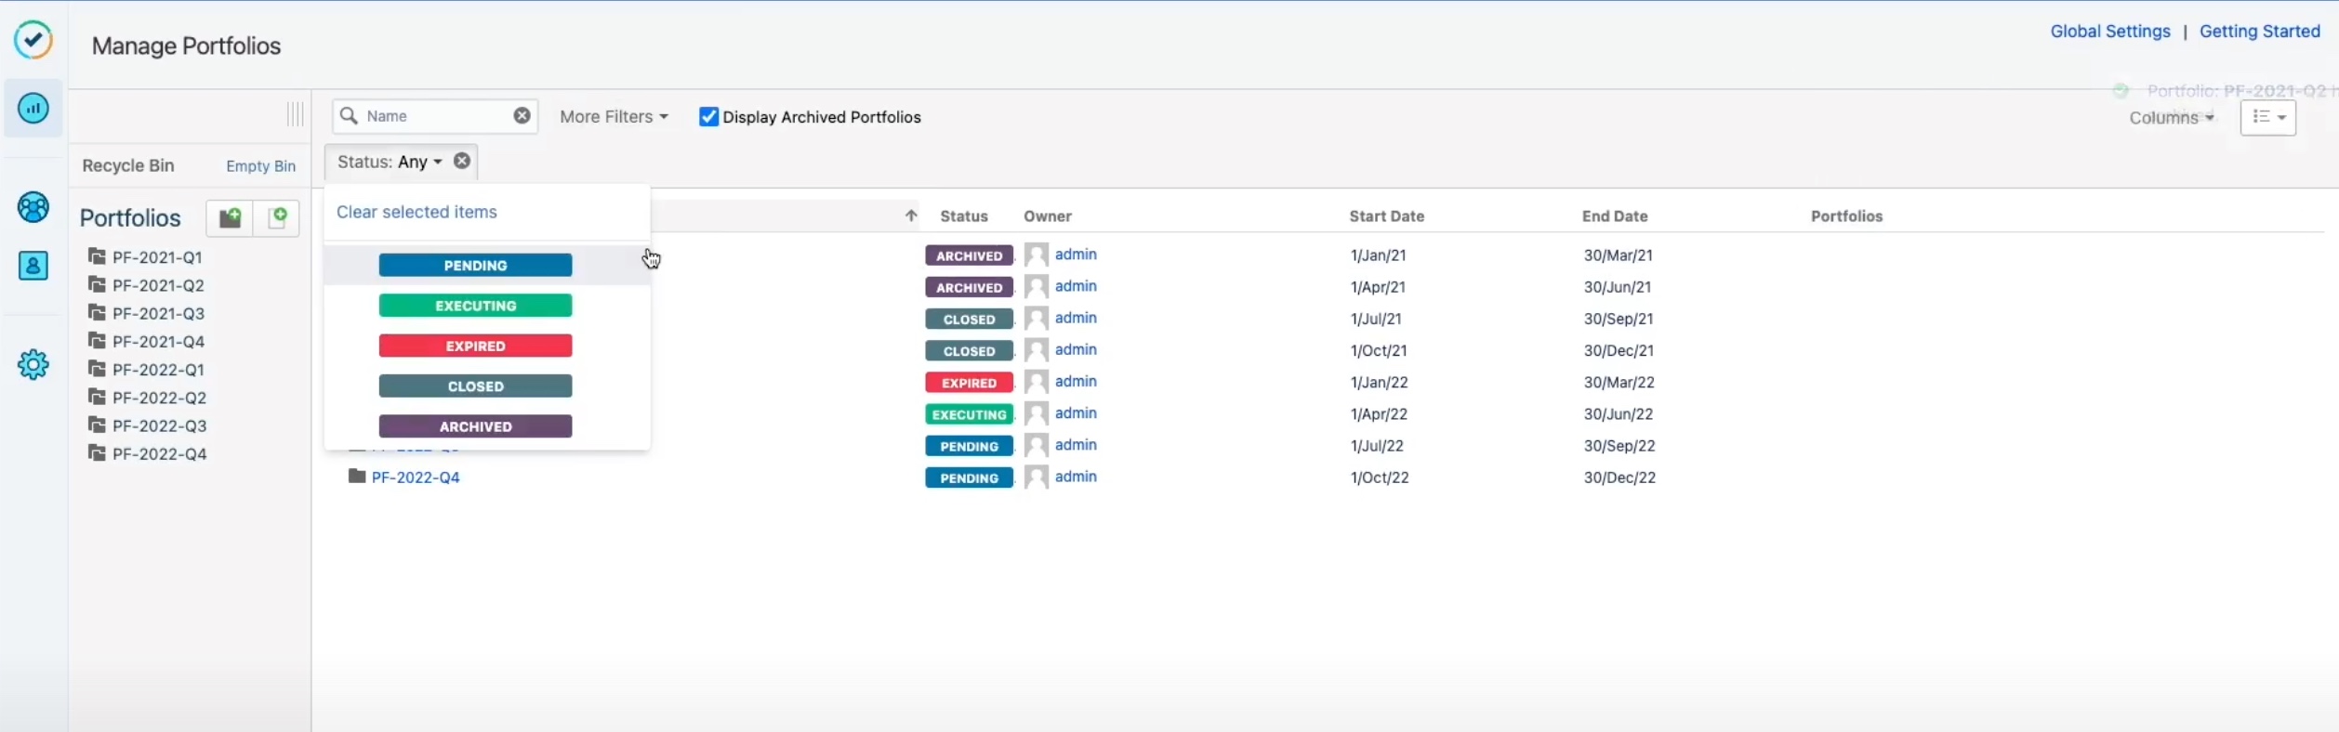The width and height of the screenshot is (2339, 732).
Task: Open the user profile sidebar icon
Action: pos(33,267)
